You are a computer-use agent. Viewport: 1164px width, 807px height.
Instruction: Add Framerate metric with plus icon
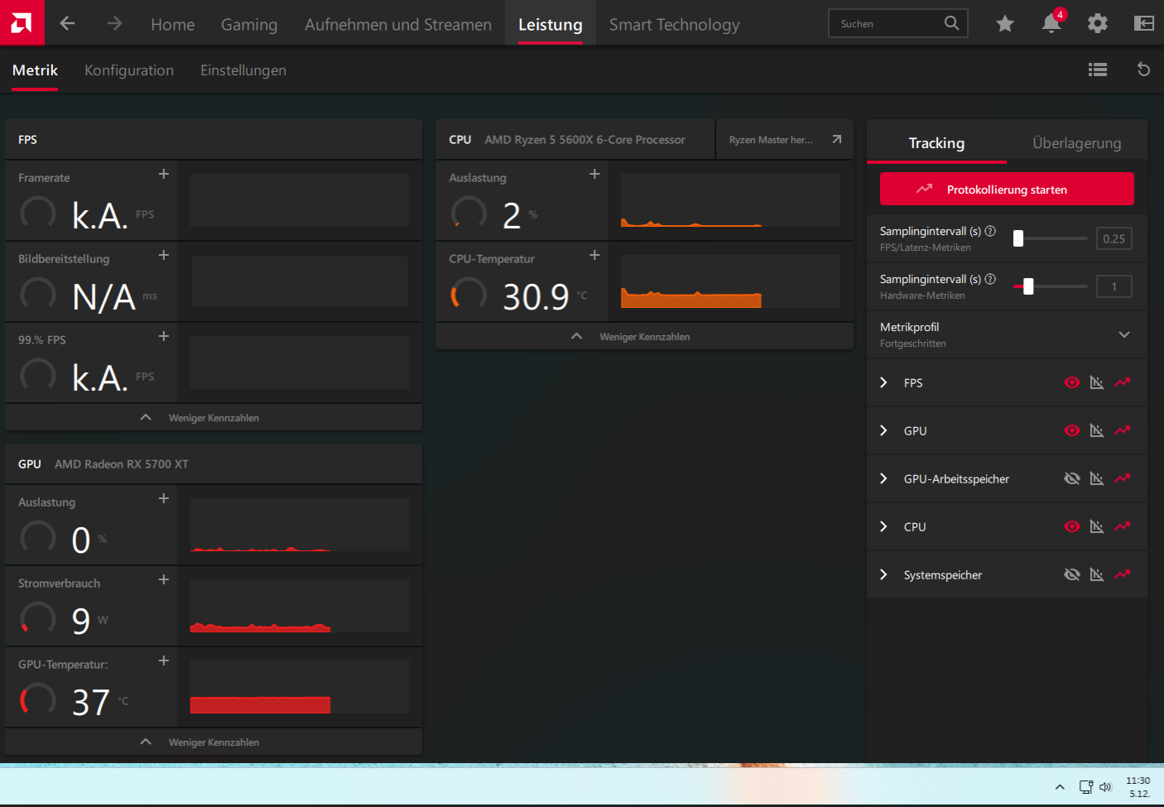[164, 174]
